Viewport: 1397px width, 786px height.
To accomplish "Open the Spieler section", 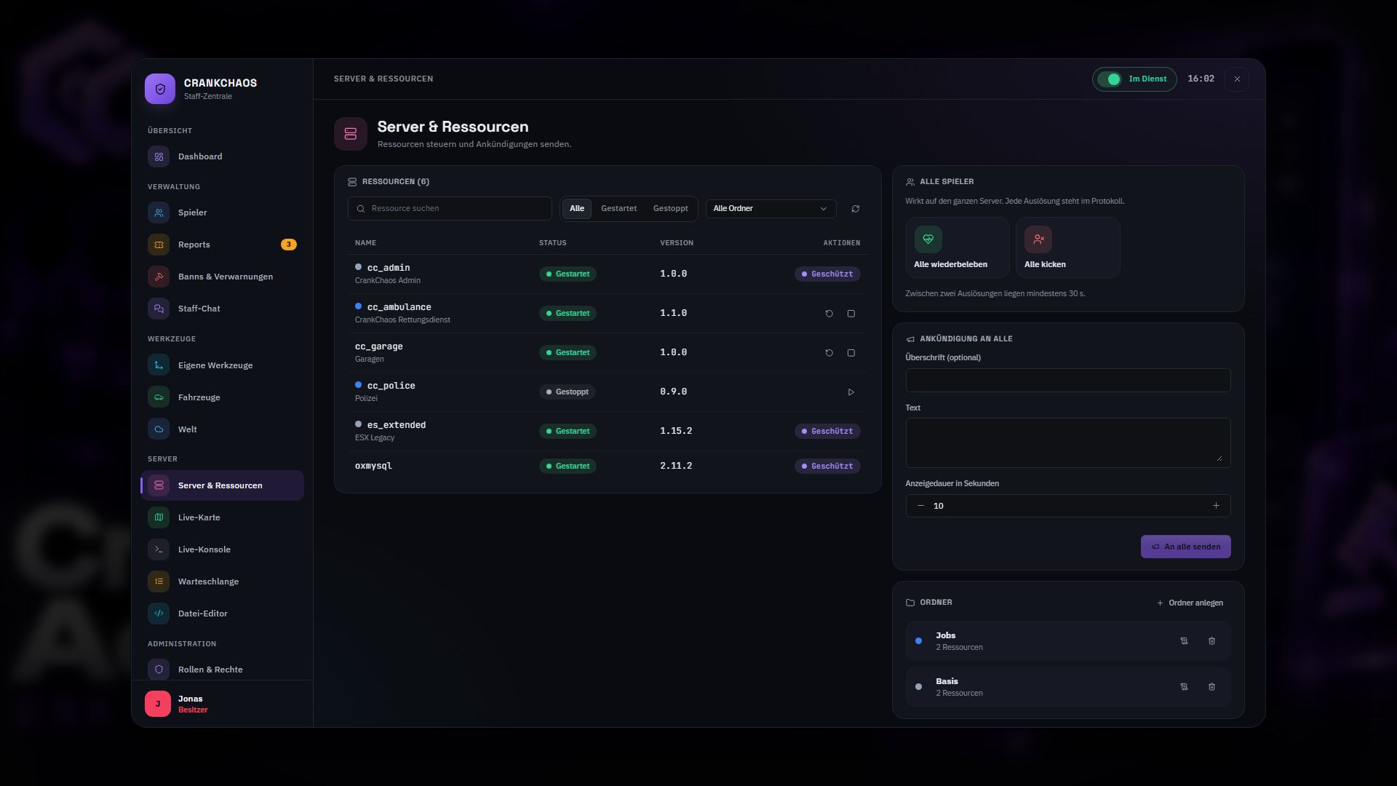I will coord(222,213).
